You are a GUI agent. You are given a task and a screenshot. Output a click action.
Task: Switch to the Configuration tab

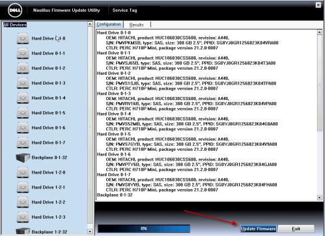pos(109,25)
